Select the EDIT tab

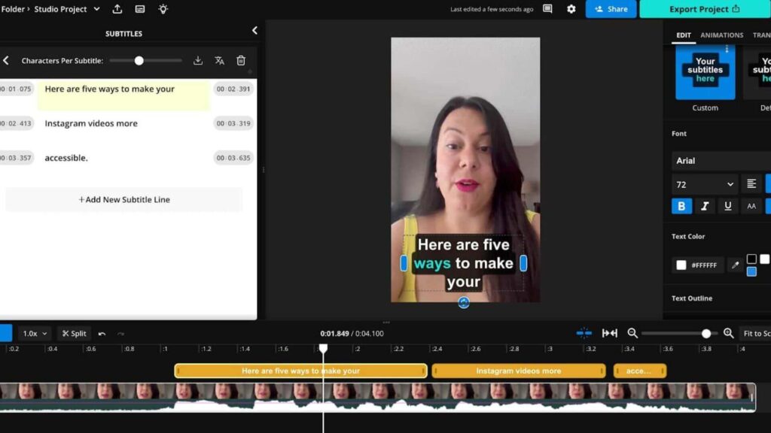click(x=684, y=35)
